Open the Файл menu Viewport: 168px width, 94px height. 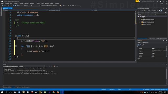click(x=2, y=3)
